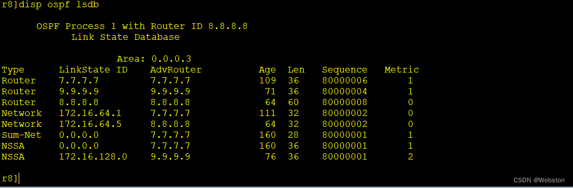573x188 pixels.
Task: Click 'Network' type in the 172.16.64.1 row
Action: tap(21, 113)
